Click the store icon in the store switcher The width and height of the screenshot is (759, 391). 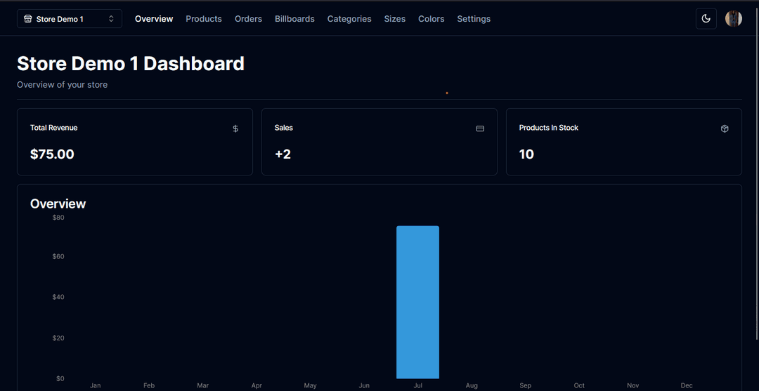(27, 19)
